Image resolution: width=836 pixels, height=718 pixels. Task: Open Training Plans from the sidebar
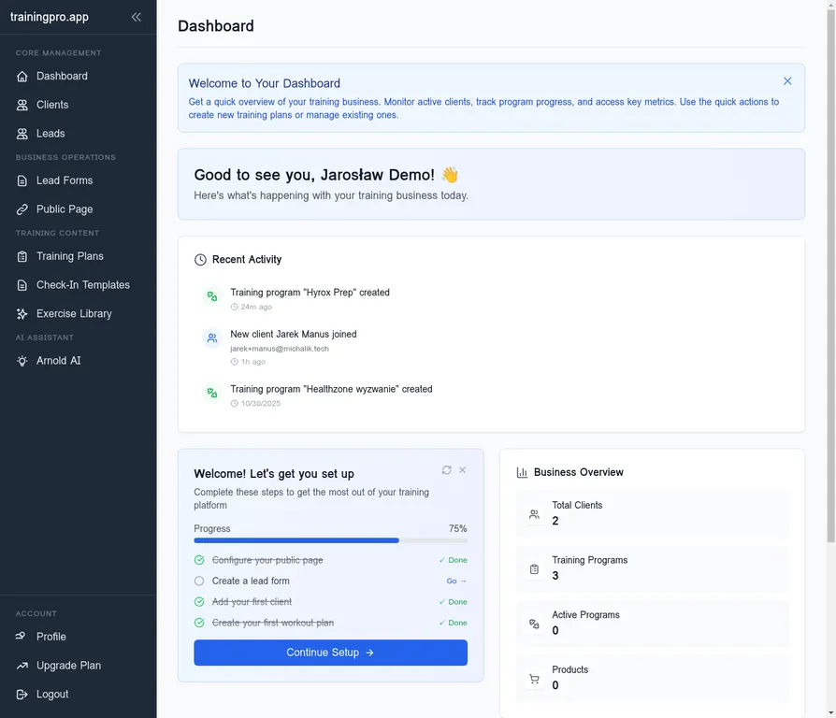[x=70, y=256]
